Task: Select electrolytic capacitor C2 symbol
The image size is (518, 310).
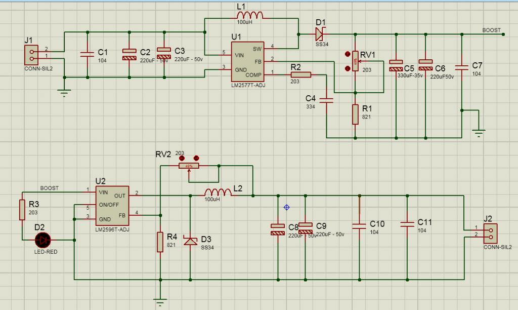Action: [x=129, y=55]
